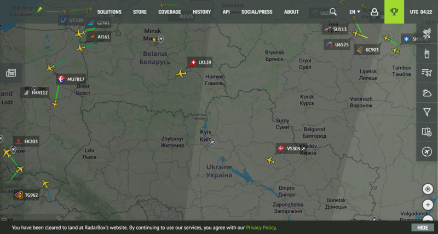
Task: Select the Kyiv airport marker
Action: [212, 143]
